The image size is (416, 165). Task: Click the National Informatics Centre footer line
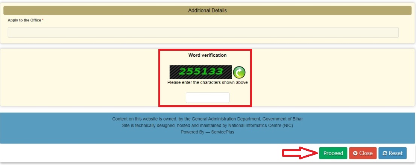(x=208, y=126)
